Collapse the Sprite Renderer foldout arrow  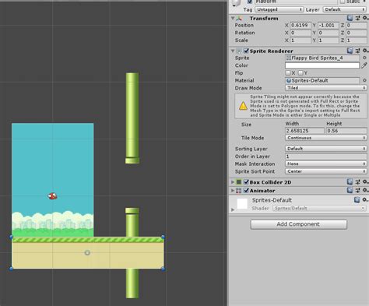tap(233, 51)
